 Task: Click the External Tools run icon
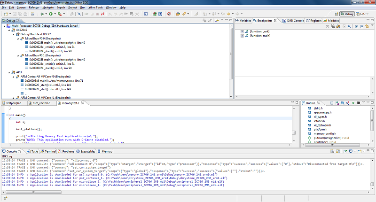point(60,14)
